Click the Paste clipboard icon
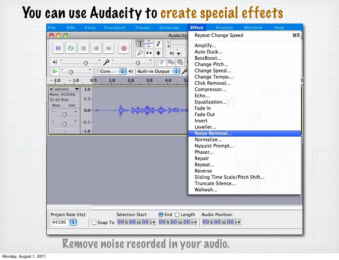 click(180, 62)
